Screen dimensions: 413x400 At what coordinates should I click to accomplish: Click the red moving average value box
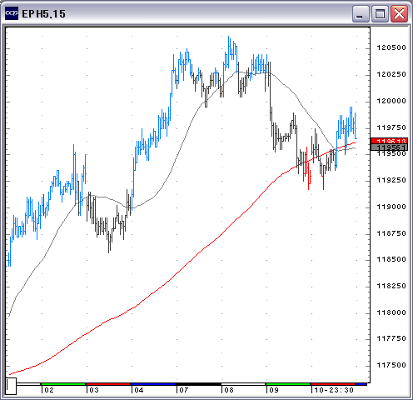click(x=389, y=141)
